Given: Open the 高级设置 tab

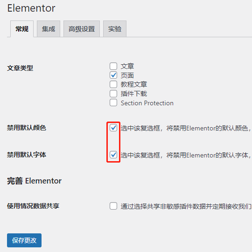Looking at the screenshot, I should [x=82, y=29].
